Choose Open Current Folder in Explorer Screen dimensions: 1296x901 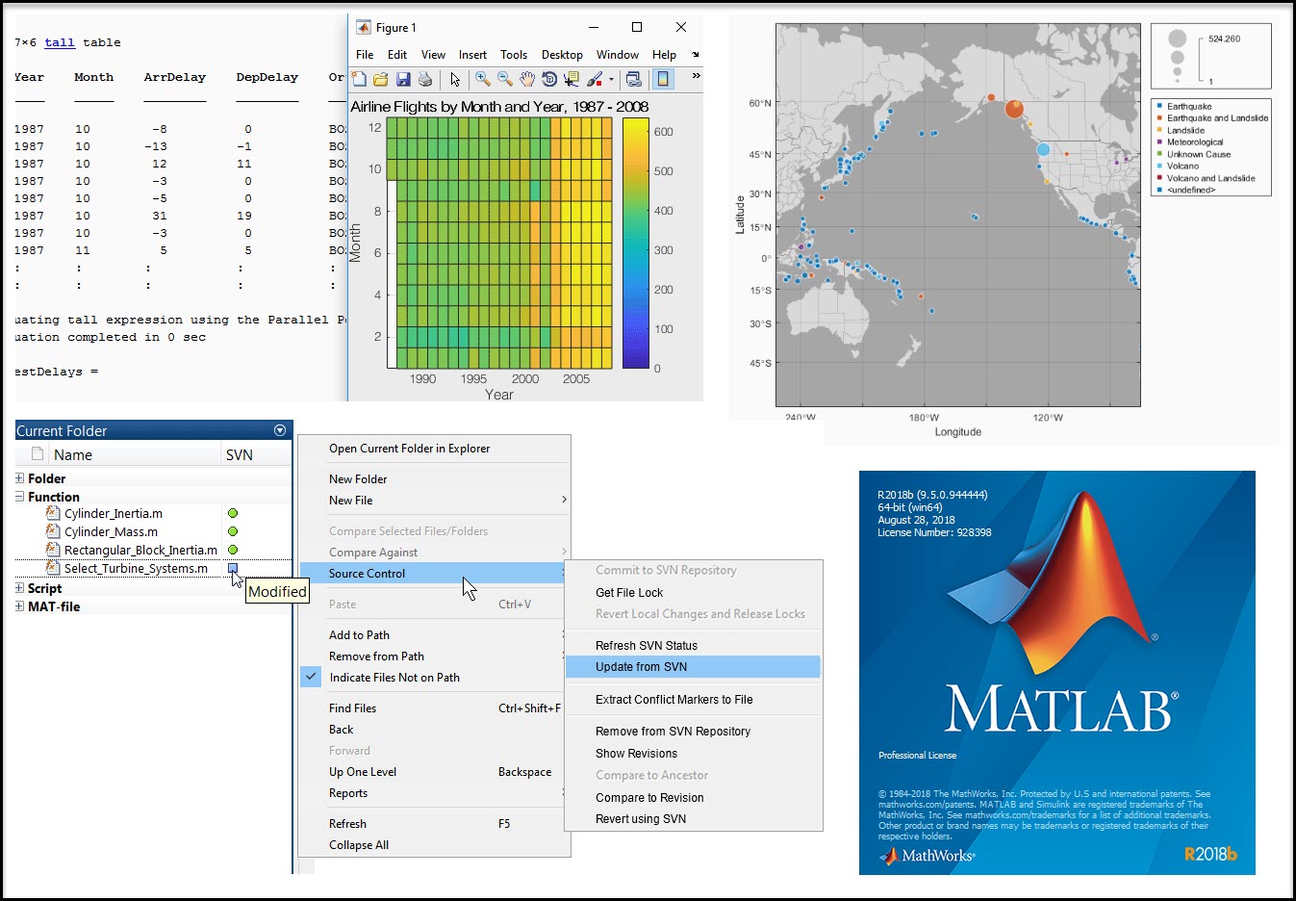[434, 449]
